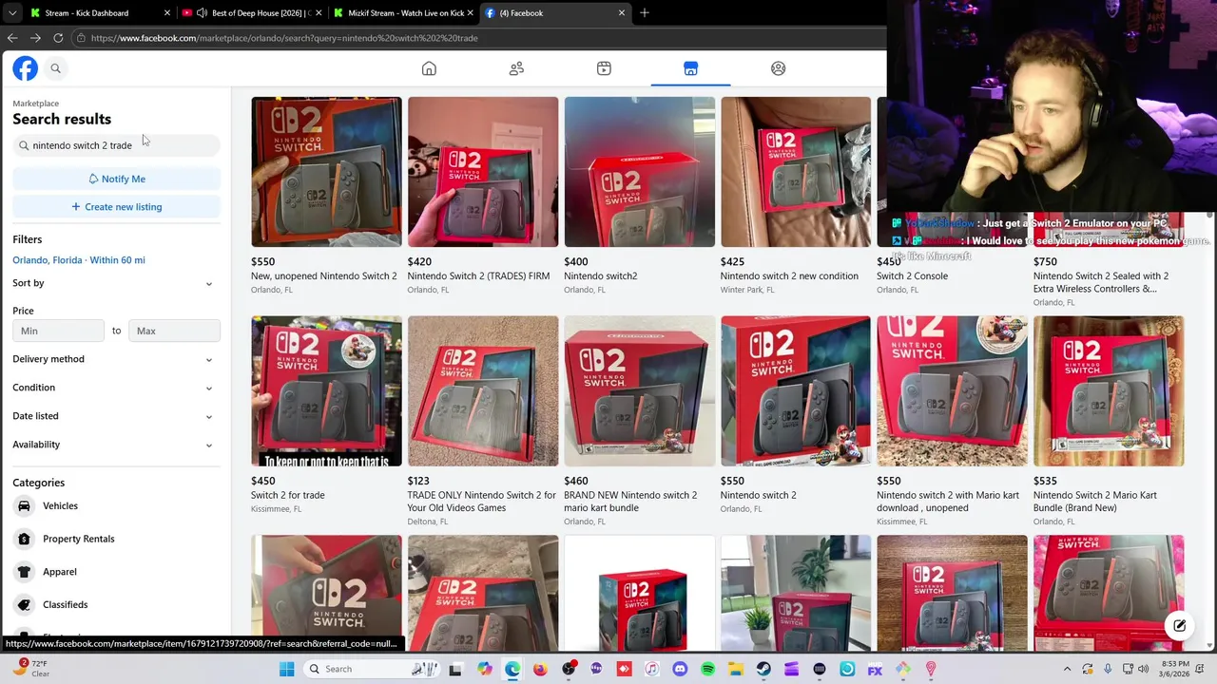Open the Groups icon in top navigation

(778, 68)
